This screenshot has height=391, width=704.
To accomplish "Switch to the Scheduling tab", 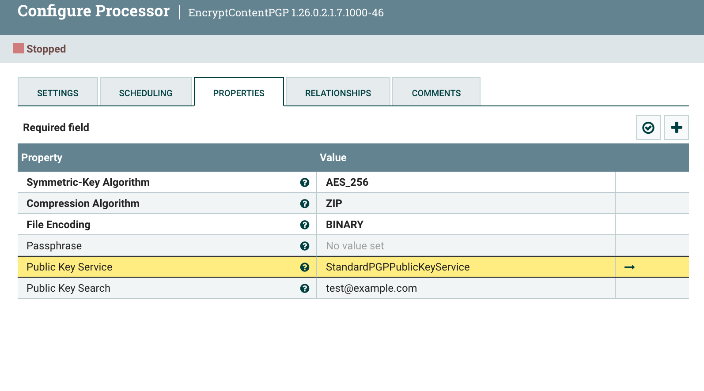I will click(146, 92).
